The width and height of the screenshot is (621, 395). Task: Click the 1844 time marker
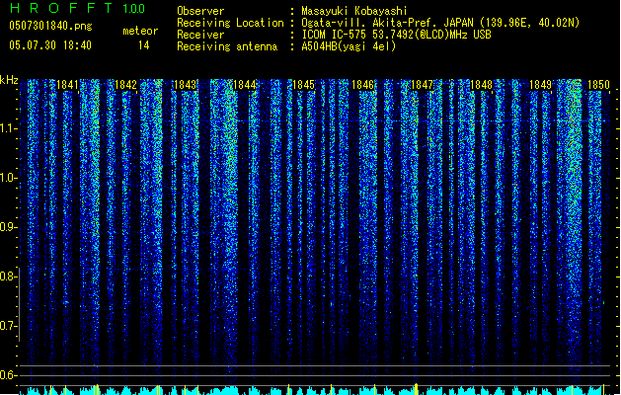tap(245, 85)
